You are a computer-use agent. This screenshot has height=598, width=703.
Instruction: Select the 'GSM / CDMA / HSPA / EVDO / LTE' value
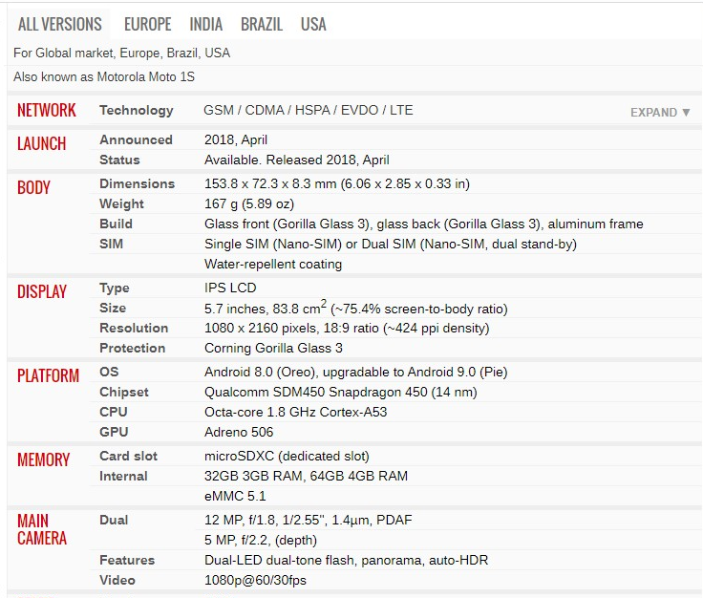[308, 110]
